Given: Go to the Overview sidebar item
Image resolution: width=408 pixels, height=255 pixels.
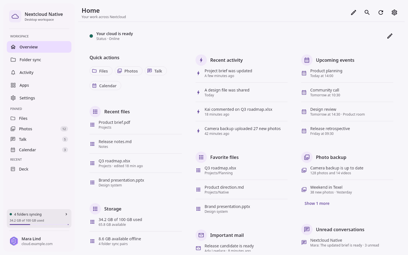Looking at the screenshot, I should 39,47.
